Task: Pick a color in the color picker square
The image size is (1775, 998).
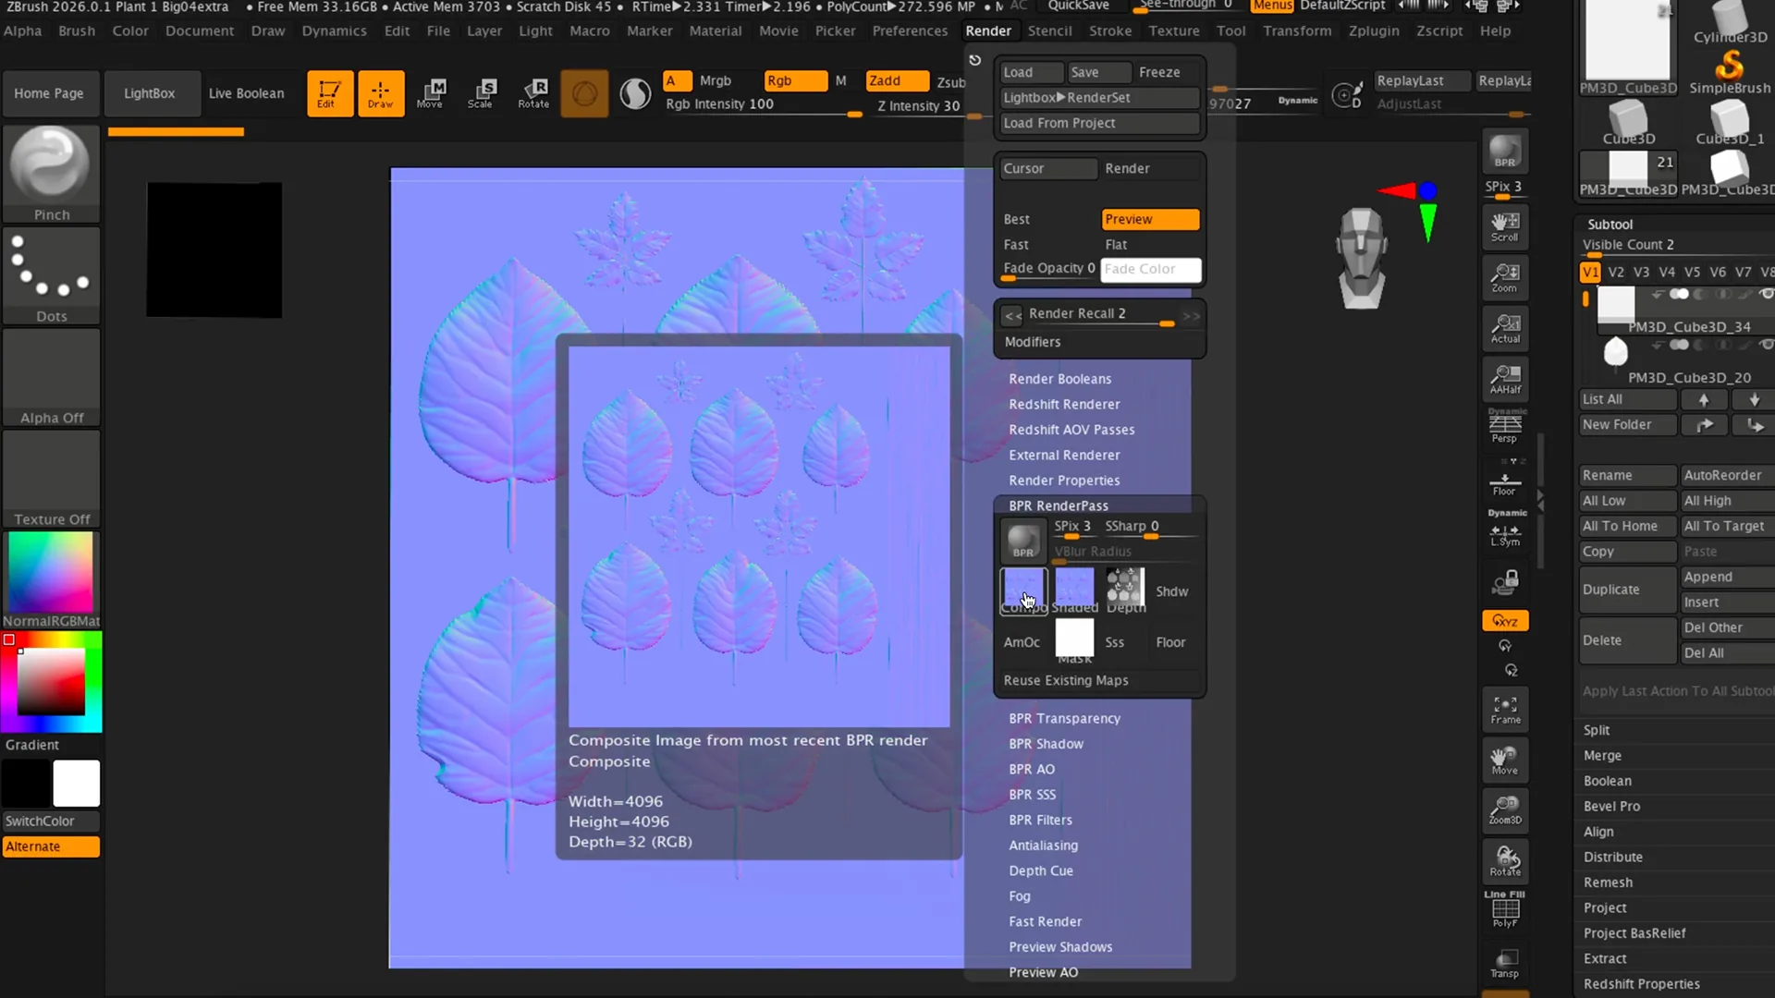Action: pyautogui.click(x=51, y=681)
